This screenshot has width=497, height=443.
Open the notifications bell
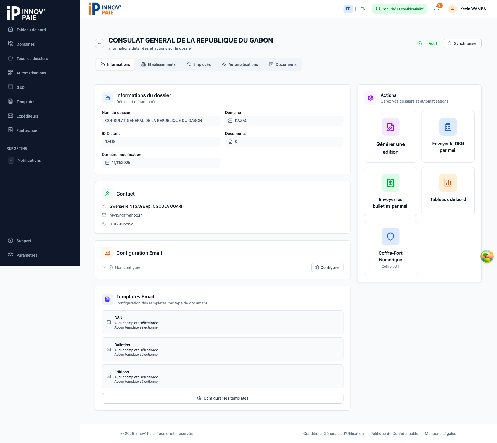[436, 9]
